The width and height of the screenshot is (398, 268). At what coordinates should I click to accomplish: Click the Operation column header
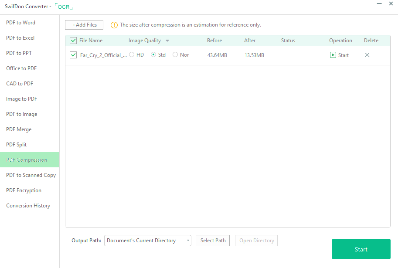point(340,41)
